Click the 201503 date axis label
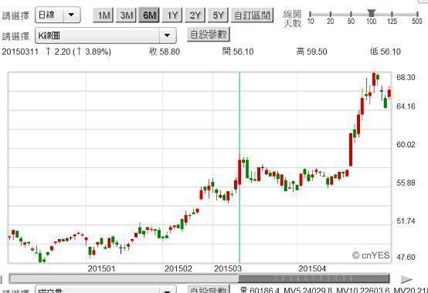This screenshot has width=428, height=293. [228, 269]
